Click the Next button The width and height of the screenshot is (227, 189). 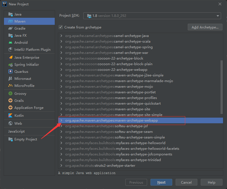(x=161, y=182)
